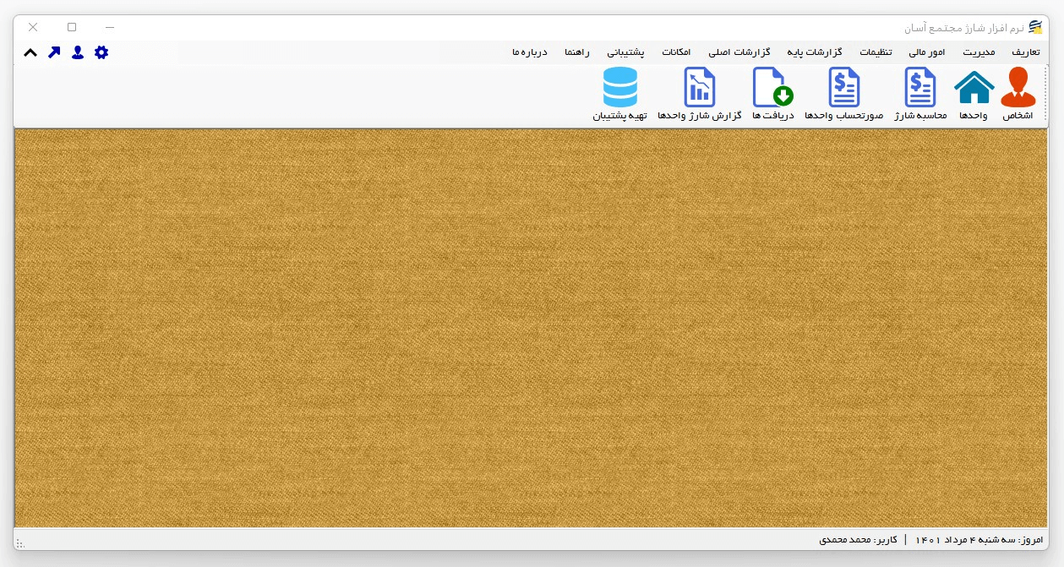Collapse the ribbon with the chevron up
This screenshot has height=567, width=1064.
(30, 52)
